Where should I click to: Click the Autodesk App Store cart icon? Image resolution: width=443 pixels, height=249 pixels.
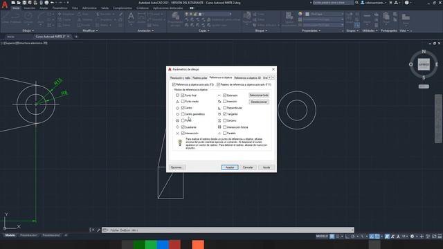[x=390, y=3]
